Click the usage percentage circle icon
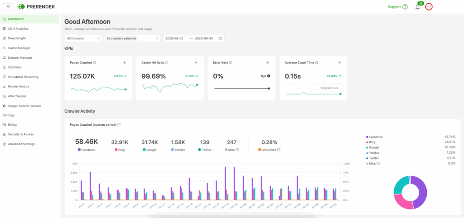464x218 pixels. 429,7
